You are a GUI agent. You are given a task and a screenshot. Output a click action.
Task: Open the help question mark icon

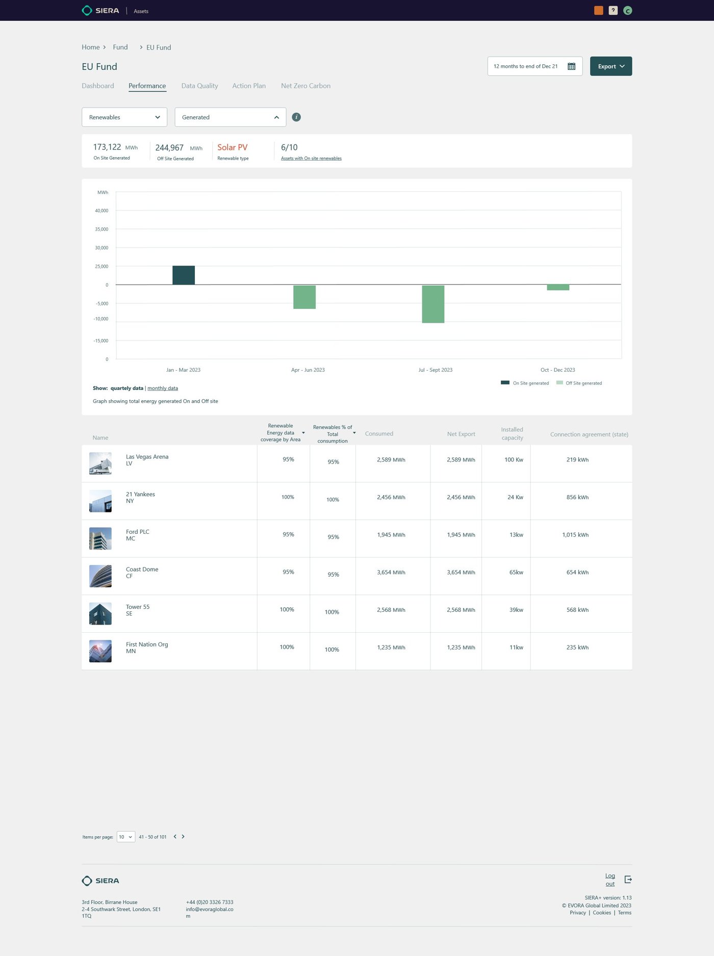pos(613,11)
